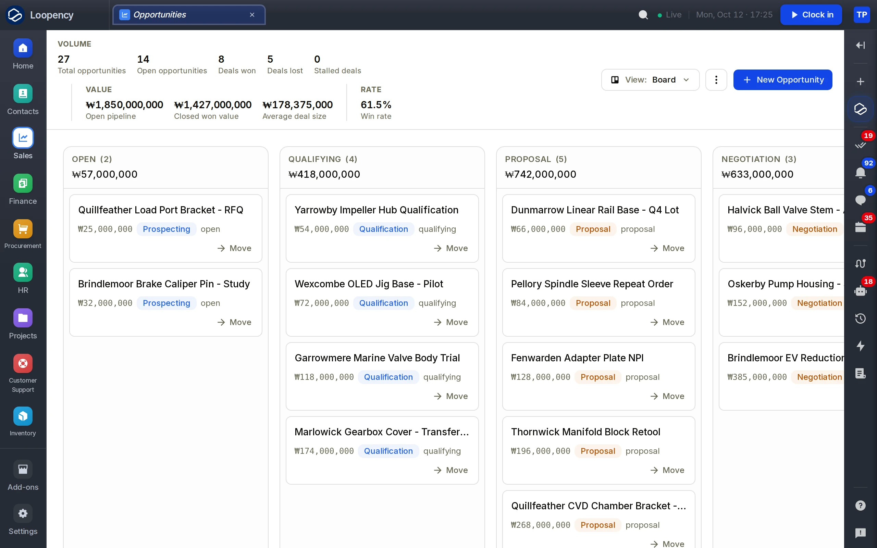This screenshot has height=548, width=877.
Task: Open the Fenwarden Adapter Plate NPI card
Action: 599,376
